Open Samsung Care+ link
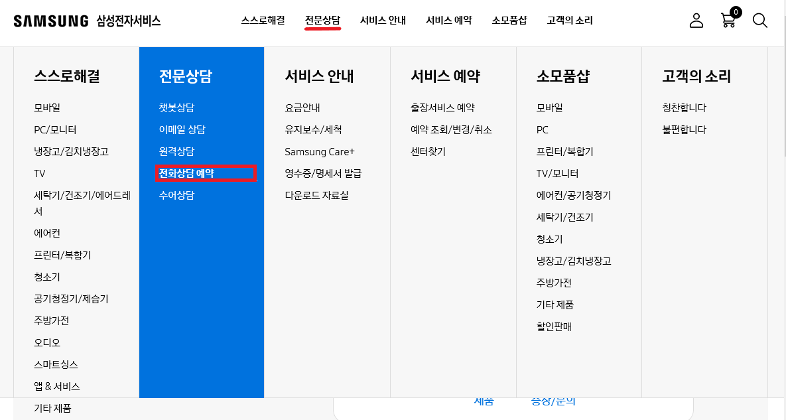 tap(320, 151)
